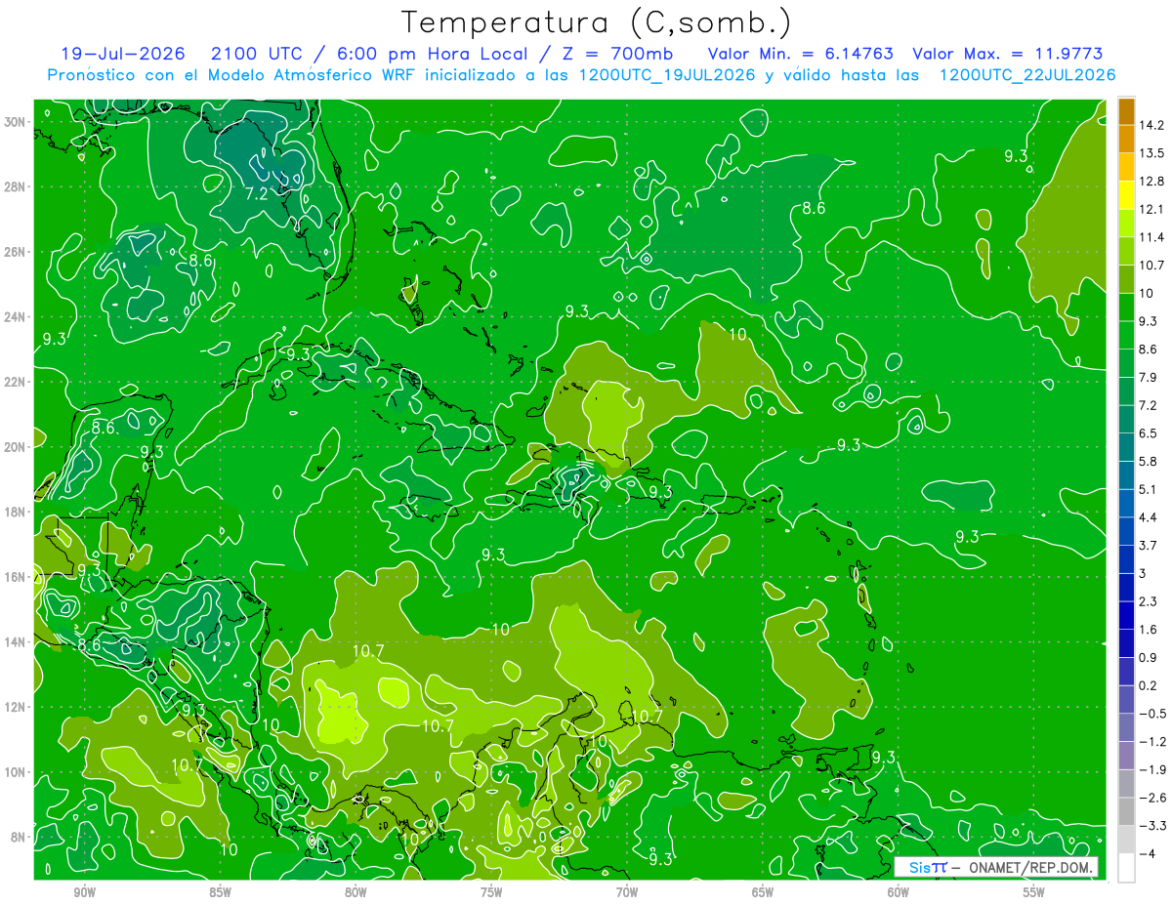Select the color scale label 12.1

[x=1151, y=209]
